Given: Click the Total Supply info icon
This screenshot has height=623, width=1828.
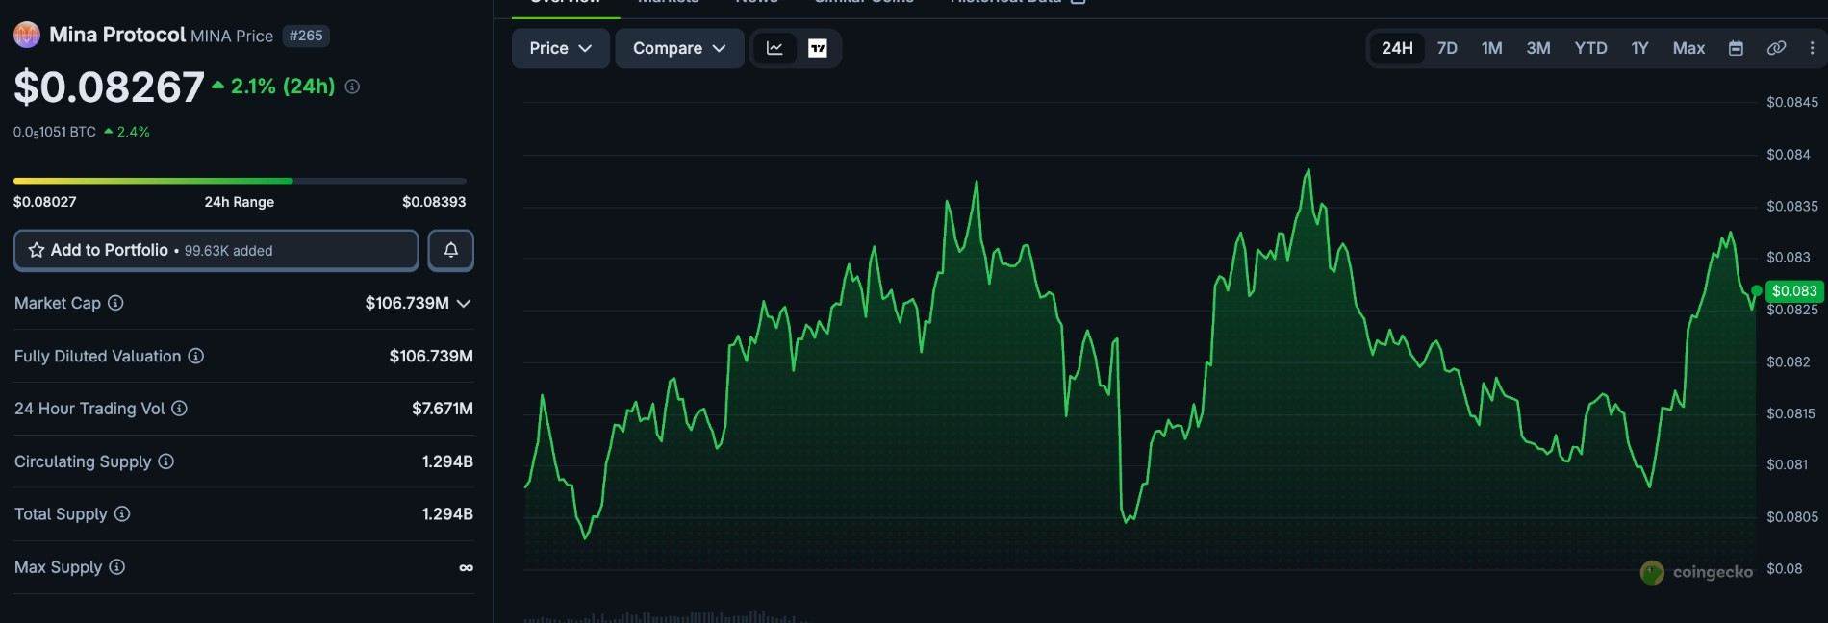Looking at the screenshot, I should pyautogui.click(x=122, y=513).
